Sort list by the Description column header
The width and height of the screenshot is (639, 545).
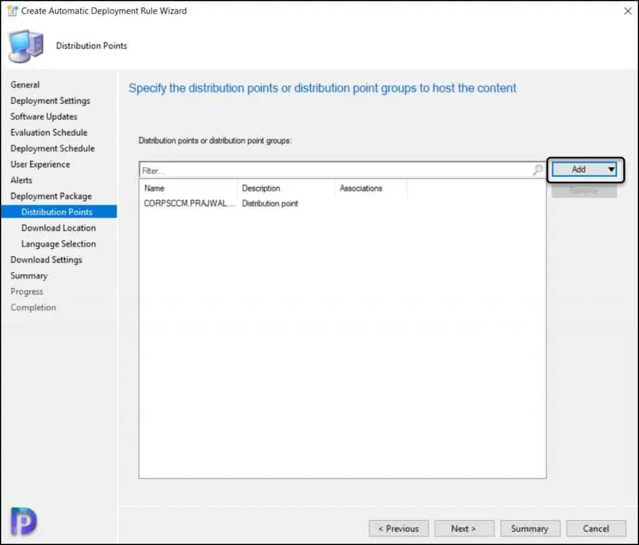point(285,188)
